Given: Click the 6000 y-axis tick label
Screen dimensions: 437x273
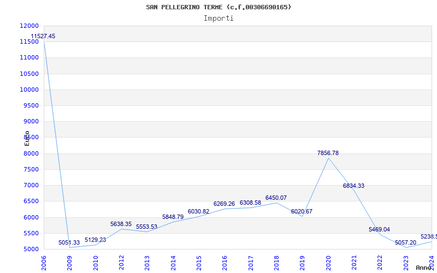Looking at the screenshot, I should pos(31,217).
